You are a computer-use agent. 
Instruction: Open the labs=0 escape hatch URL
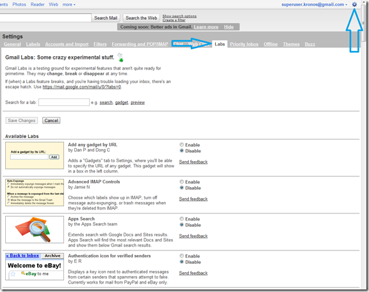(x=81, y=87)
